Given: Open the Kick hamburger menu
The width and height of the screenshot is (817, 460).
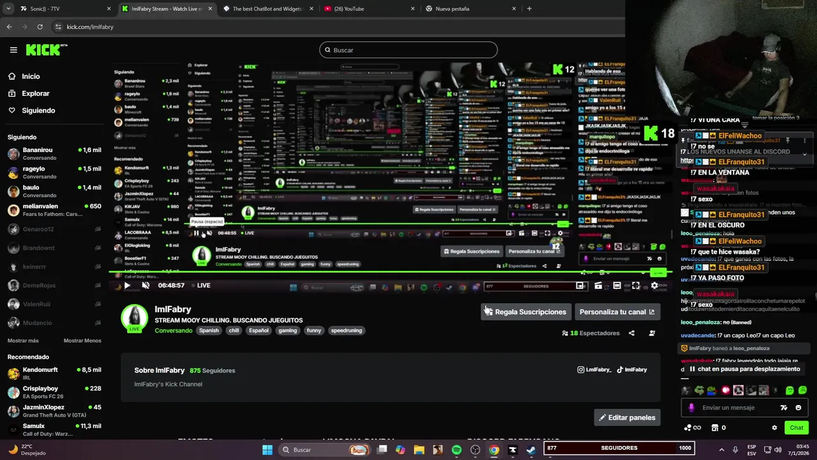Looking at the screenshot, I should point(13,50).
